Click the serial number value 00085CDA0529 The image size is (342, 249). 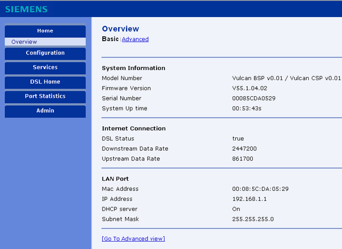(254, 98)
